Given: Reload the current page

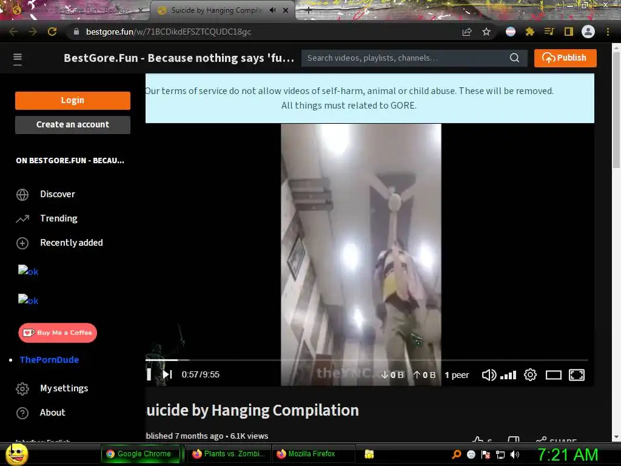Looking at the screenshot, I should point(52,32).
